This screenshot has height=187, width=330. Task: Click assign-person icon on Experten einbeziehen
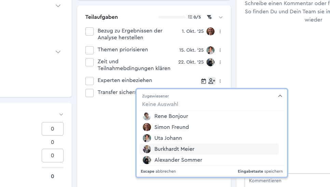tap(212, 81)
